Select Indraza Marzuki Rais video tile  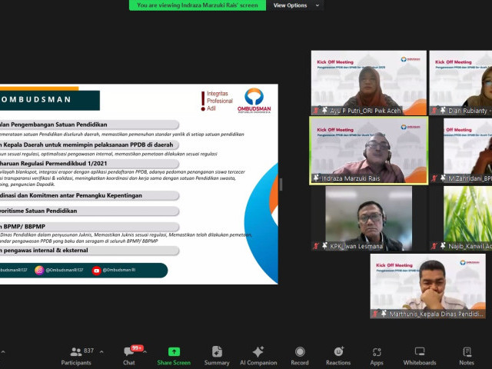tap(368, 150)
